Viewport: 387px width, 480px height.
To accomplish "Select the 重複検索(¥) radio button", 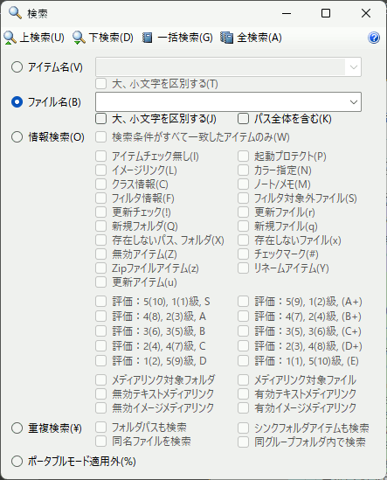I will (17, 428).
